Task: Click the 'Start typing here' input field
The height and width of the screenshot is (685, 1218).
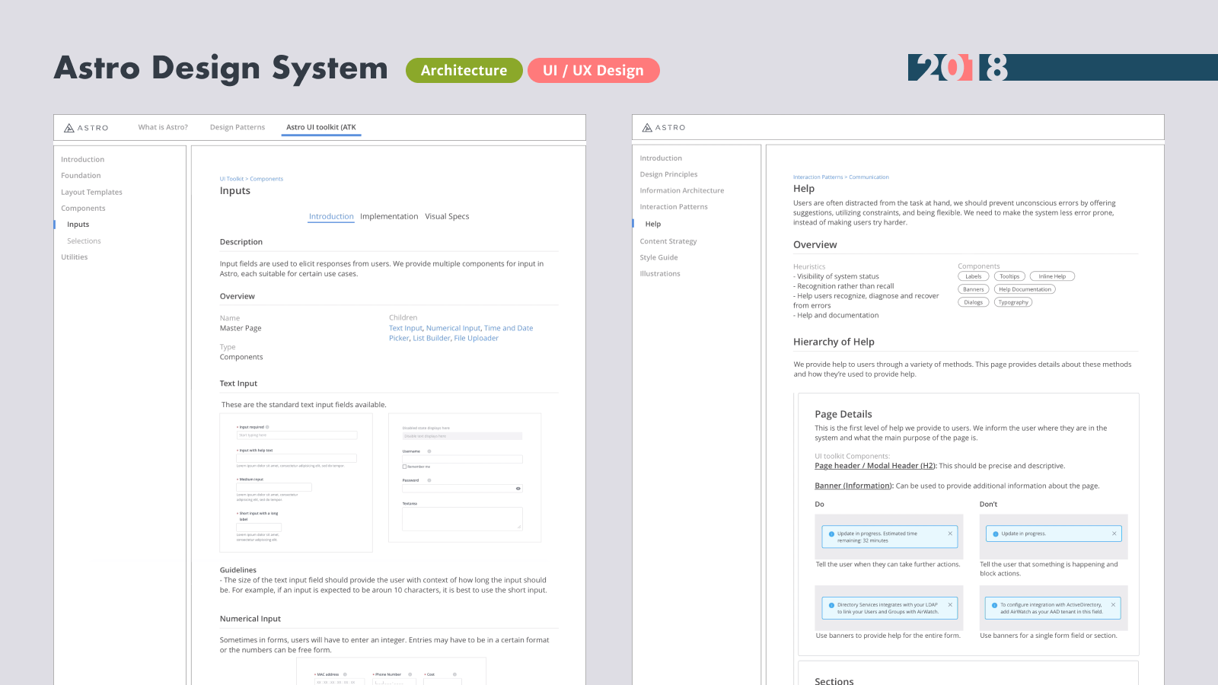Action: [296, 435]
